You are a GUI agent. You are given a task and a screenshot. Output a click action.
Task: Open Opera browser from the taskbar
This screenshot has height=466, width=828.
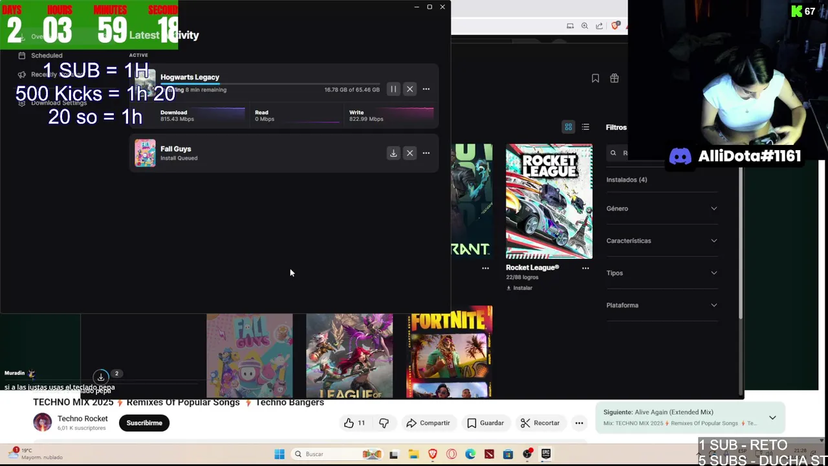tap(452, 454)
